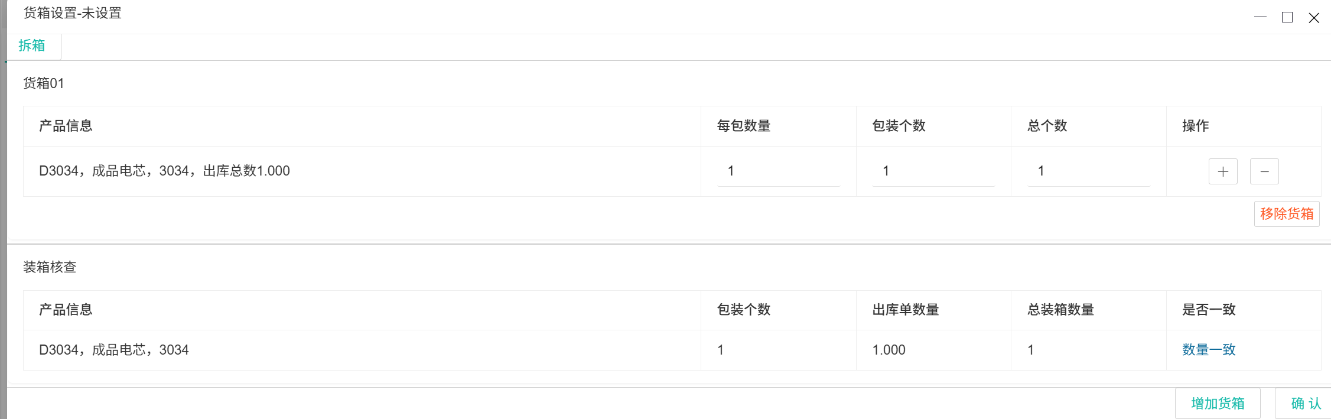
Task: Select the 总个数 input field
Action: click(x=1088, y=171)
